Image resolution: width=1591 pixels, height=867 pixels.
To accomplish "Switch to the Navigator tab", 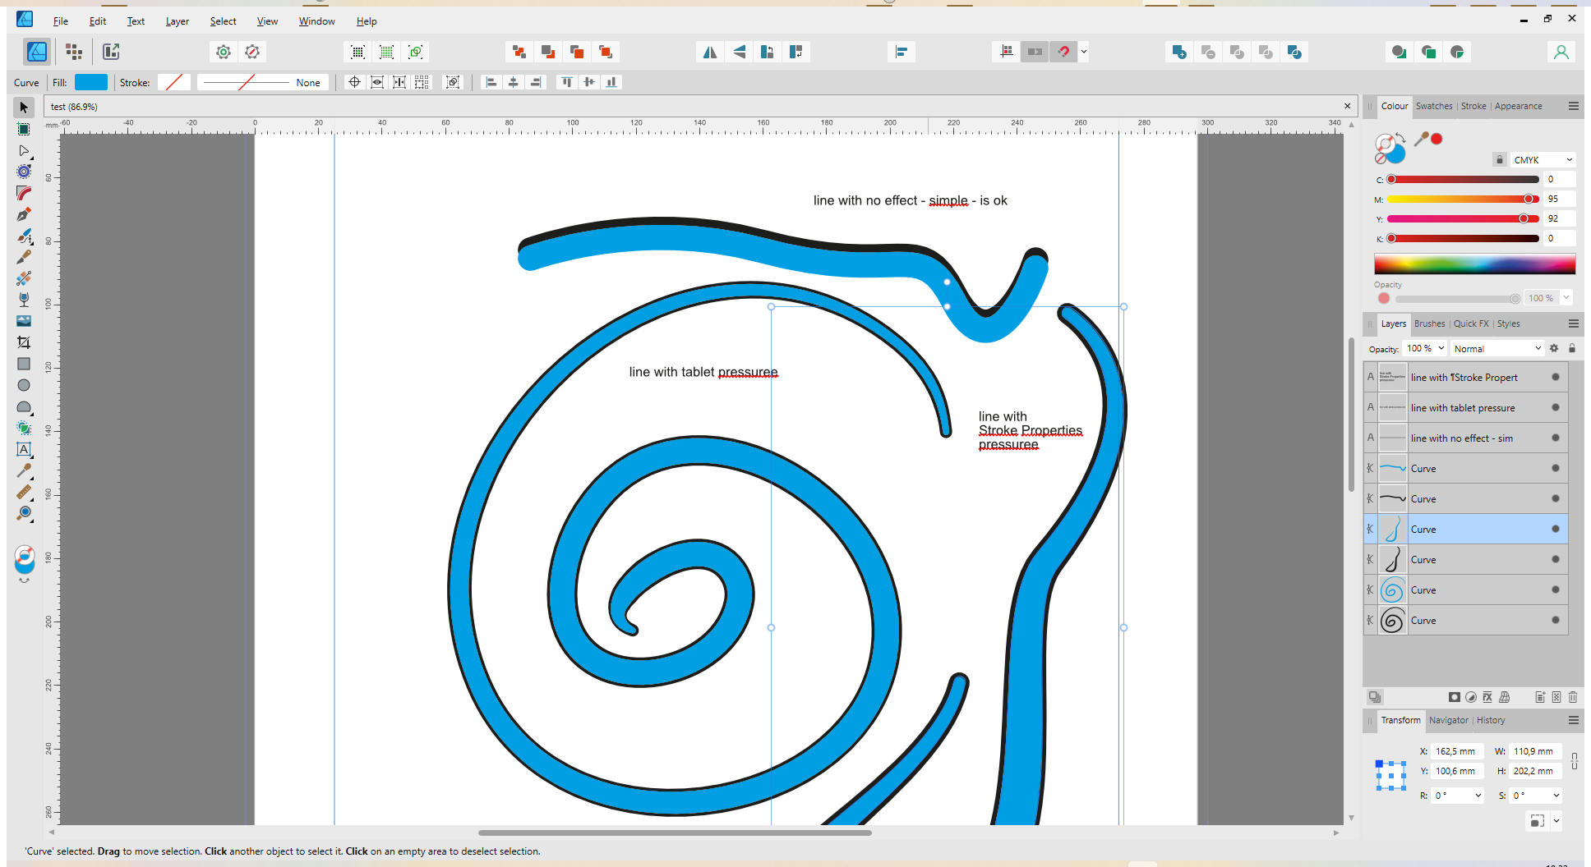I will pos(1448,720).
